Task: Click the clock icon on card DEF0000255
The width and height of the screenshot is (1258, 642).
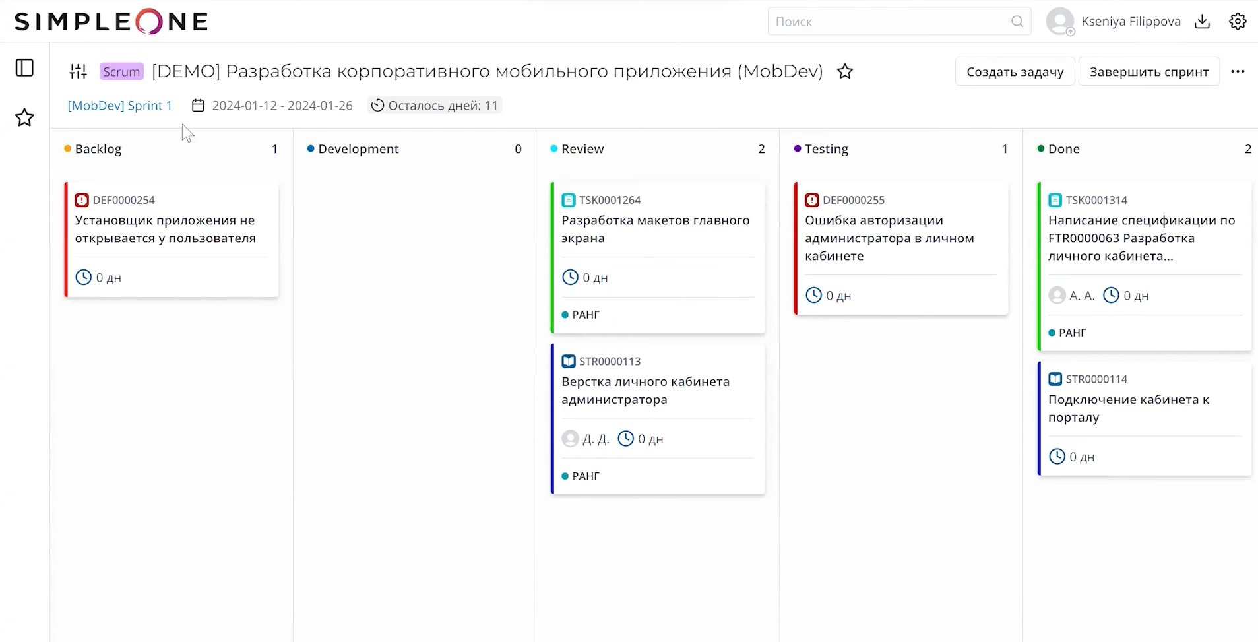Action: 813,295
